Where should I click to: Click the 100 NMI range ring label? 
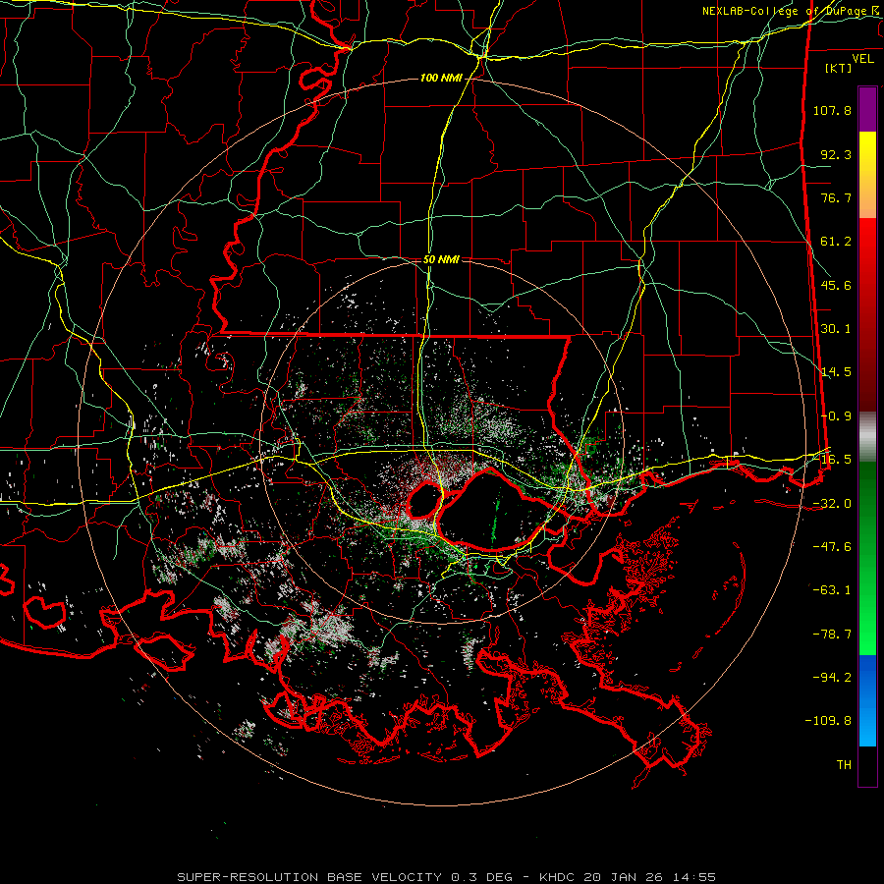click(x=441, y=78)
